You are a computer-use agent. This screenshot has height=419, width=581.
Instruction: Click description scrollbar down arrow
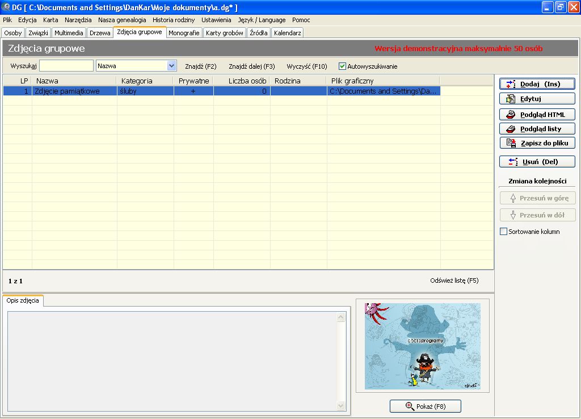(x=341, y=406)
